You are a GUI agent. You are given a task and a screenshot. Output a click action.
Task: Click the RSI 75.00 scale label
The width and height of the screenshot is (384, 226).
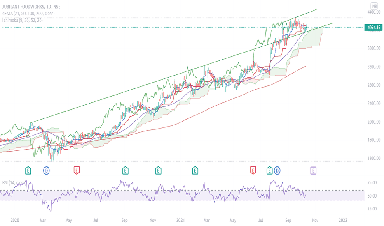(x=372, y=183)
